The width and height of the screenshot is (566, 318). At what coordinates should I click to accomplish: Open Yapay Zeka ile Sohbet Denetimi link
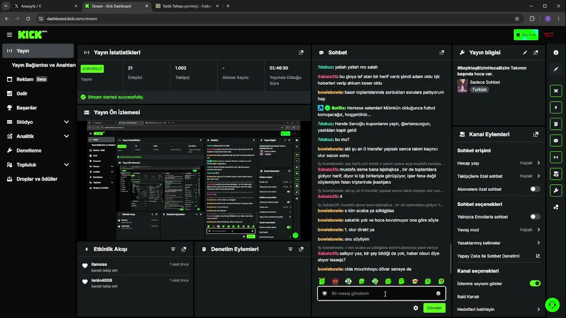[x=499, y=256]
